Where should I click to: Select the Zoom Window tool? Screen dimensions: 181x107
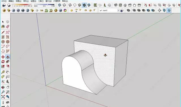tap(8, 92)
